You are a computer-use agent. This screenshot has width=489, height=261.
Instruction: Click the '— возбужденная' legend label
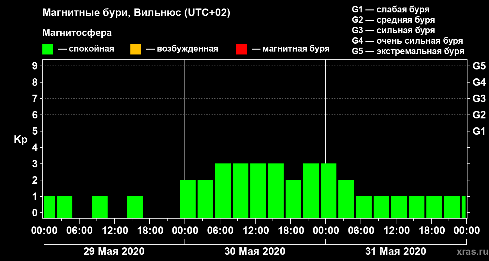[182, 49]
